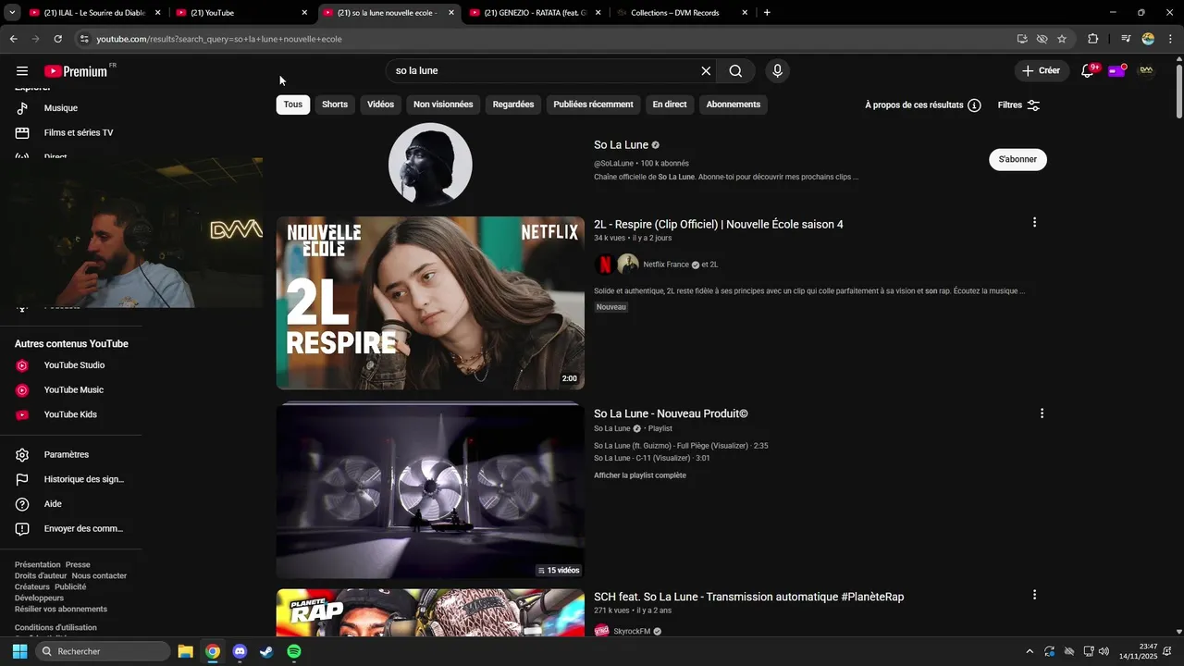The image size is (1184, 666).
Task: Open more options for Nouveau Produit playlist
Action: [1042, 413]
